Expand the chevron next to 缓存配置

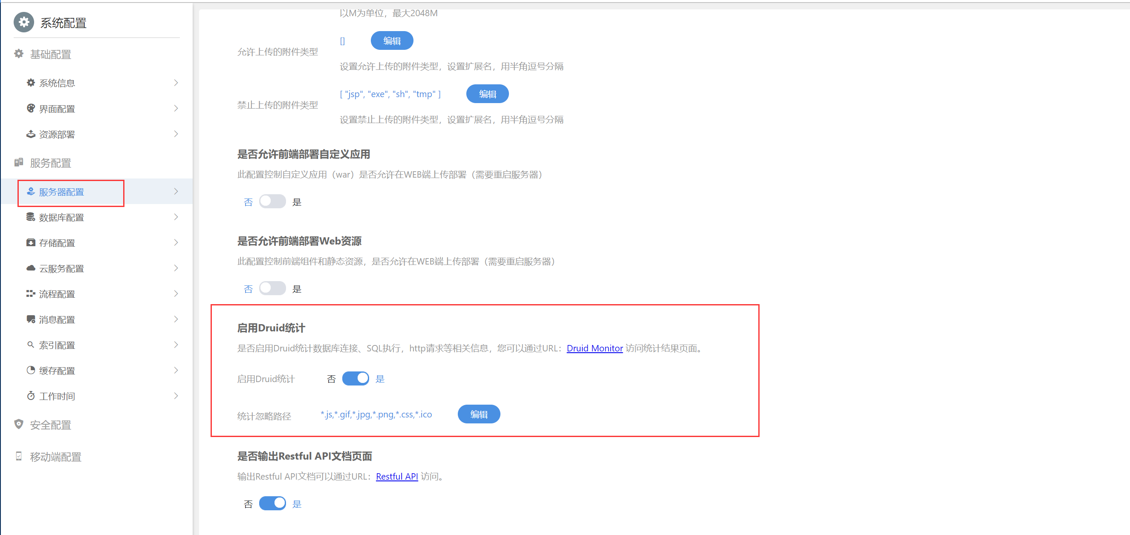[176, 371]
